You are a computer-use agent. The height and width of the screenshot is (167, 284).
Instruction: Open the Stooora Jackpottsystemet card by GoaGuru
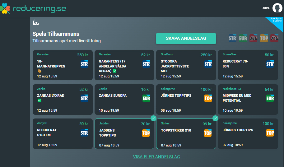[186, 65]
